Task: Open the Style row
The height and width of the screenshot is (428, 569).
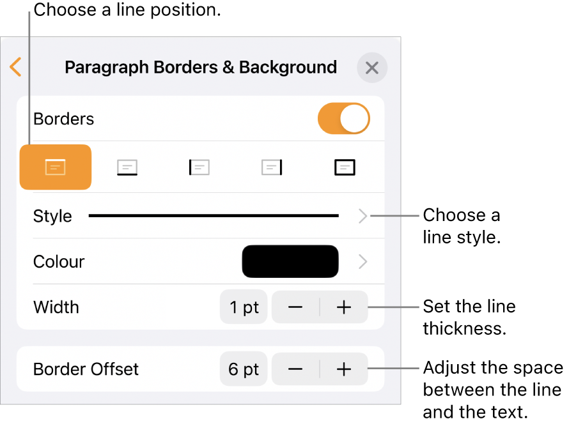Action: [52, 216]
